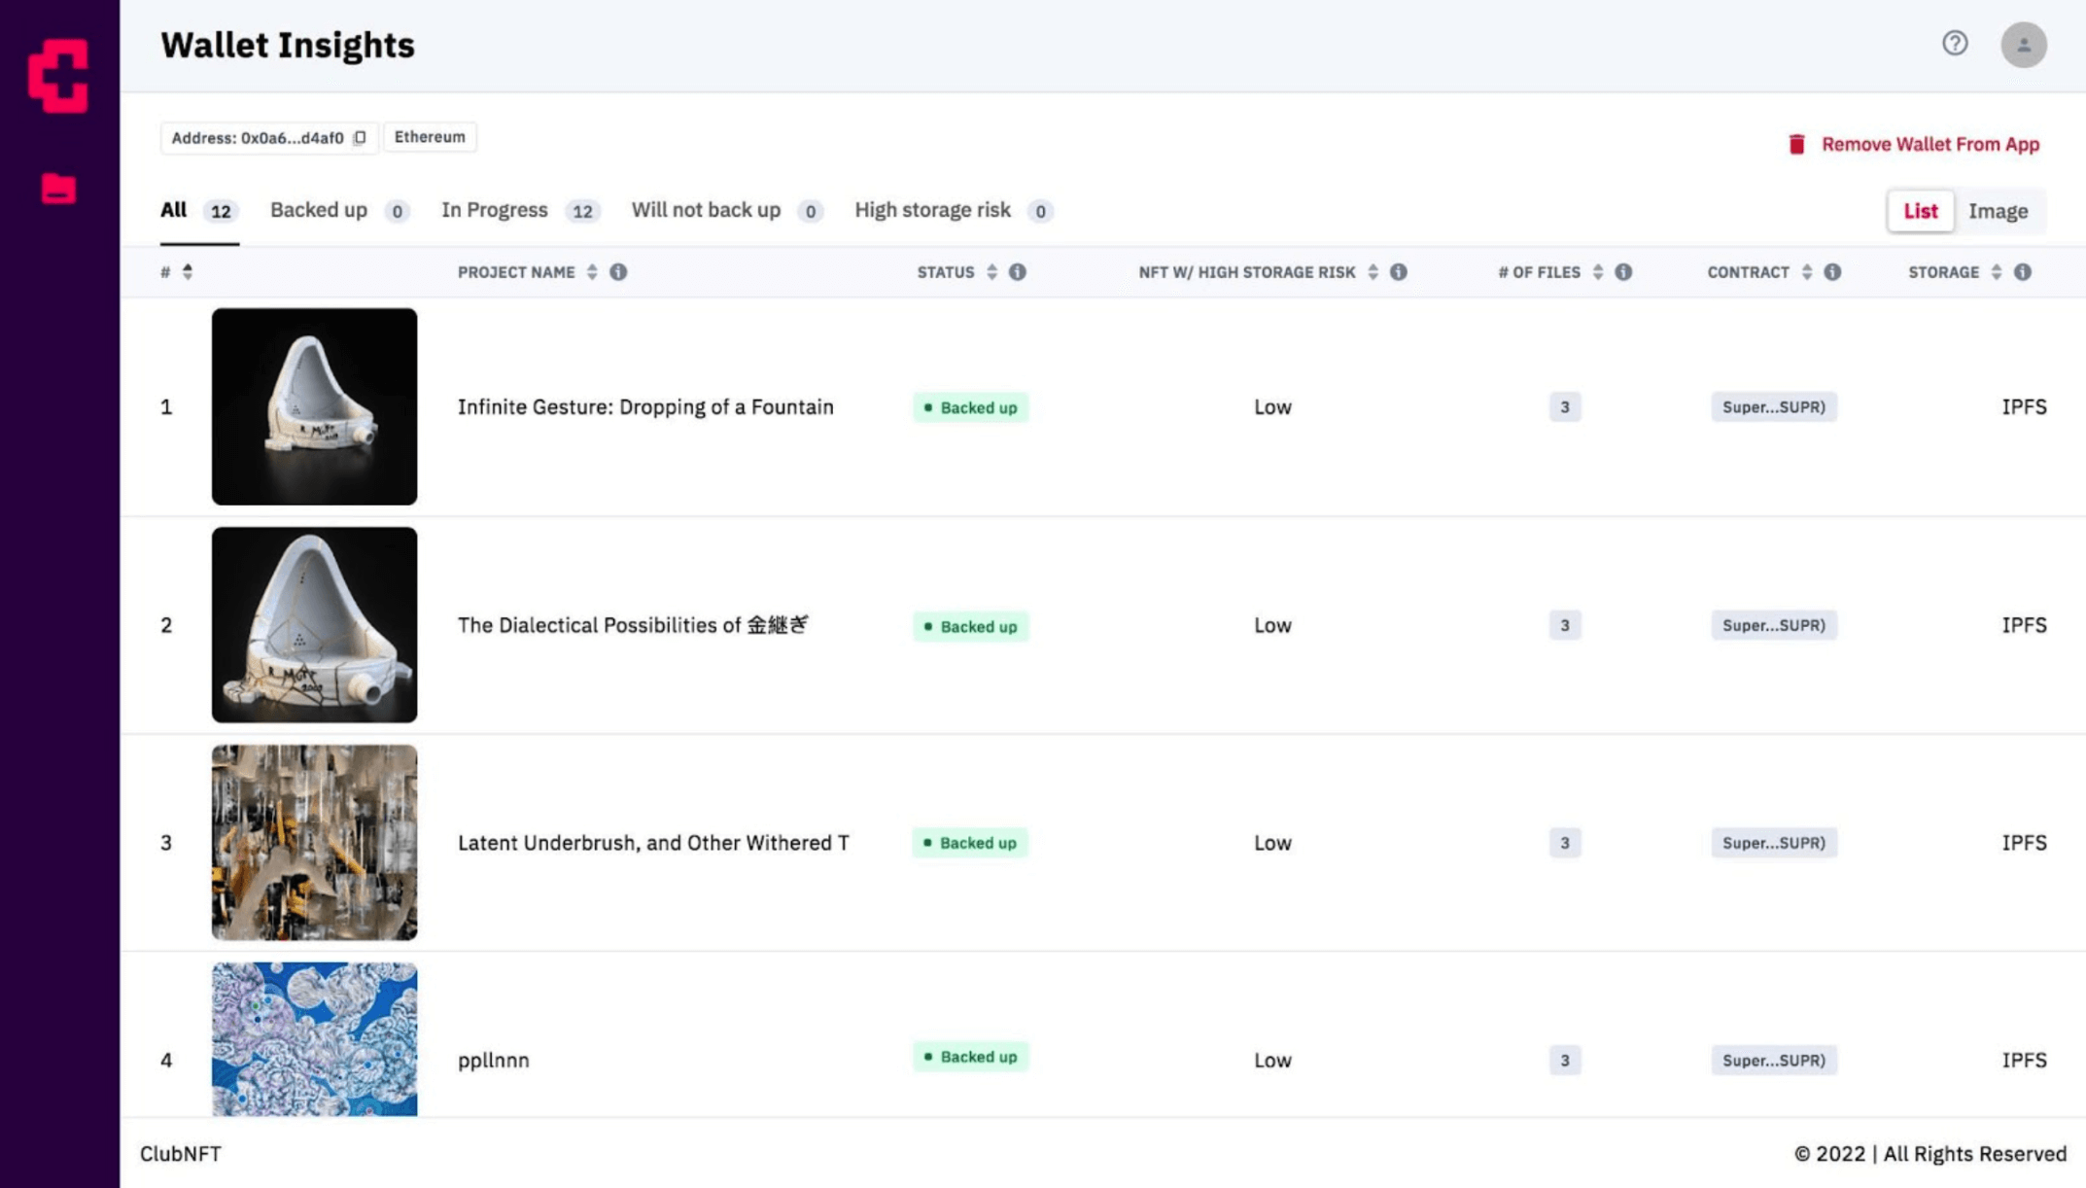
Task: Click the trash icon beside Remove Wallet
Action: coord(1796,144)
